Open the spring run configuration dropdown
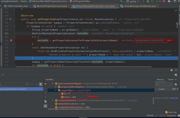 click(133, 1)
